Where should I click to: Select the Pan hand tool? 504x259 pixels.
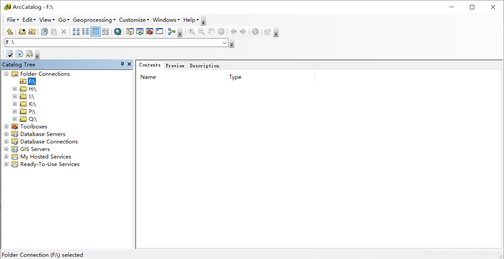[x=211, y=31]
